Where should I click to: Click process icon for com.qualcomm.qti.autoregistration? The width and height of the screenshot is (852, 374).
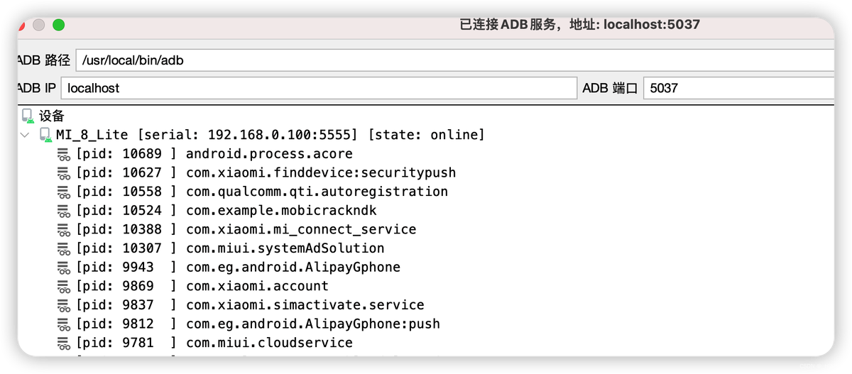pyautogui.click(x=64, y=192)
